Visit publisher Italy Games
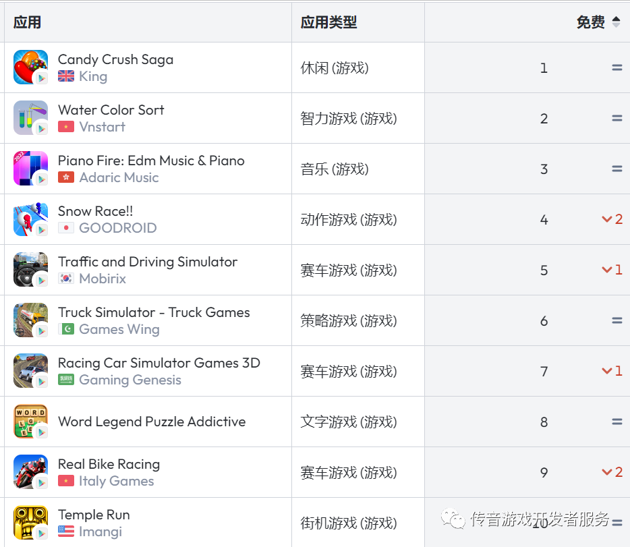This screenshot has height=547, width=630. click(x=117, y=481)
